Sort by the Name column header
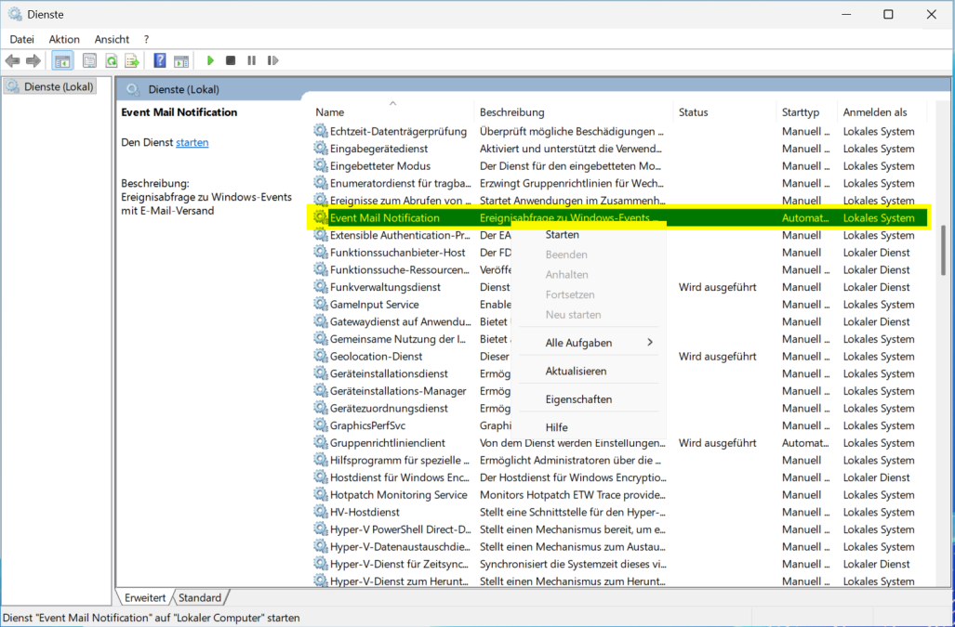Image resolution: width=955 pixels, height=627 pixels. click(x=392, y=111)
